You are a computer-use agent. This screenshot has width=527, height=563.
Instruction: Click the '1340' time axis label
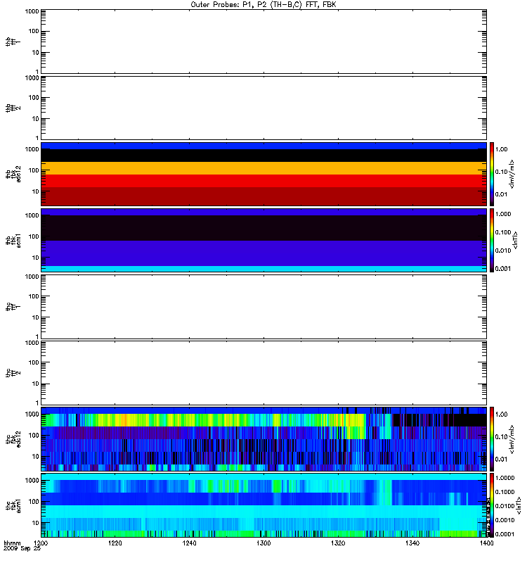[412, 543]
